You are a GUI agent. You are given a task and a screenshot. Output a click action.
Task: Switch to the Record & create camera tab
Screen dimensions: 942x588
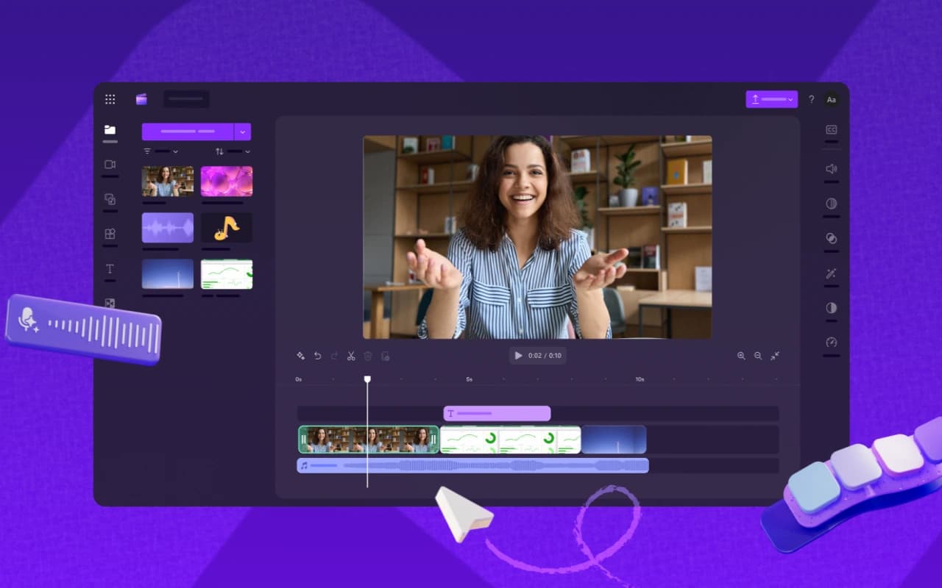[x=110, y=165]
